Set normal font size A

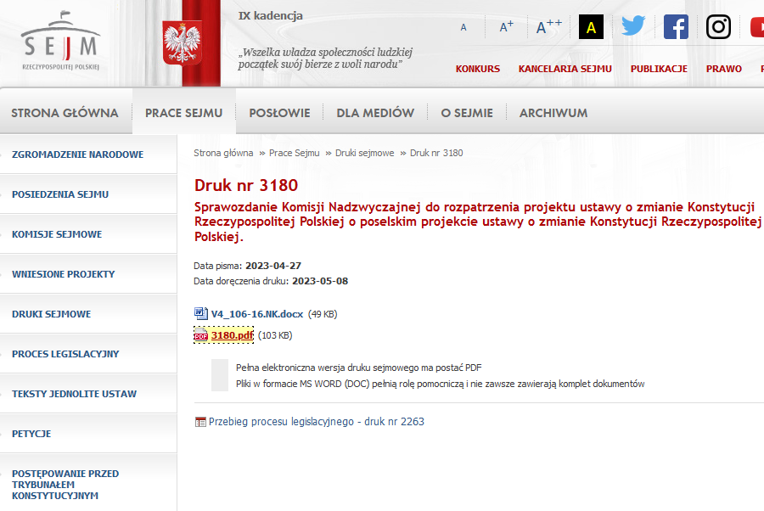click(x=463, y=27)
